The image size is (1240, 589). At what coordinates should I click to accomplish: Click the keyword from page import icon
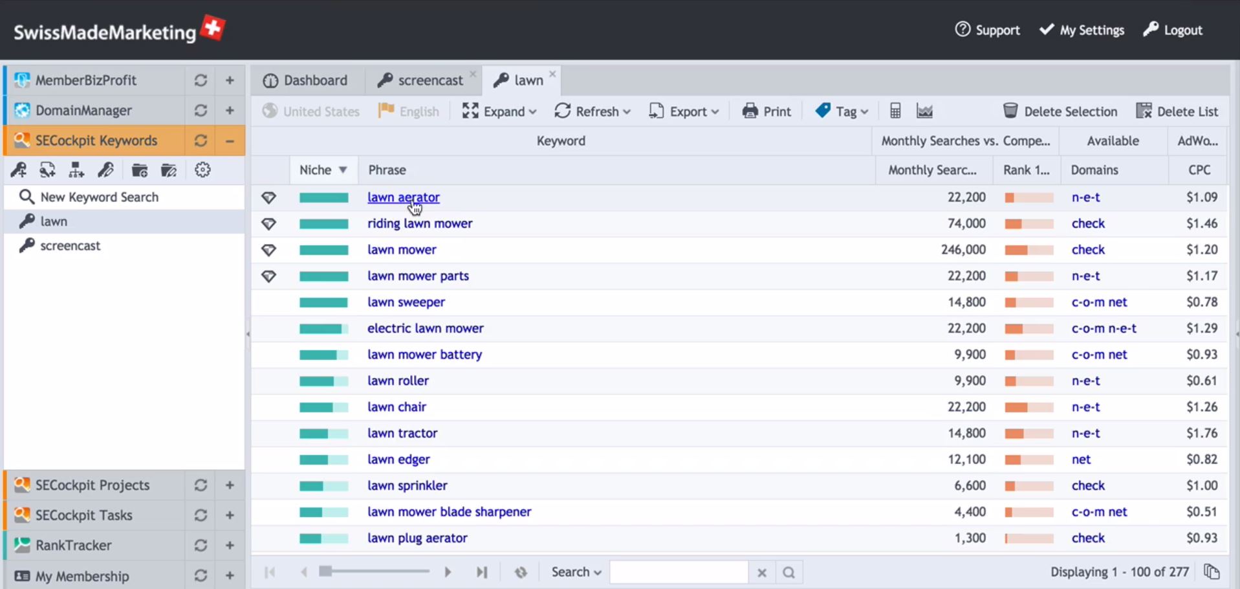(x=47, y=170)
